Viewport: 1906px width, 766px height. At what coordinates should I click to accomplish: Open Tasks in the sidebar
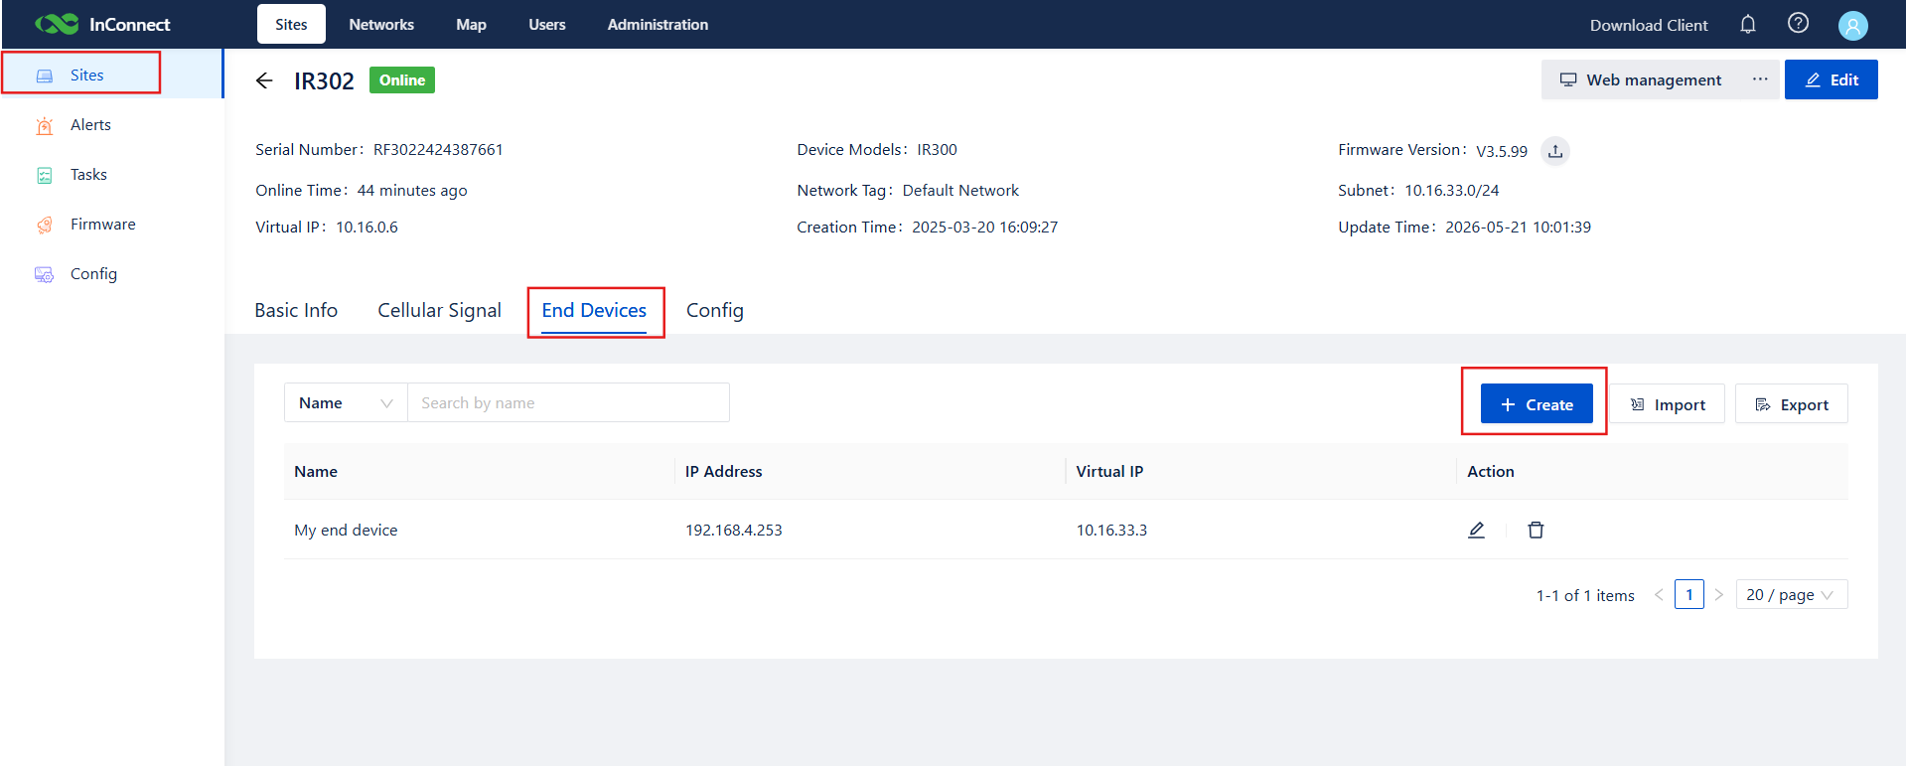tap(88, 174)
